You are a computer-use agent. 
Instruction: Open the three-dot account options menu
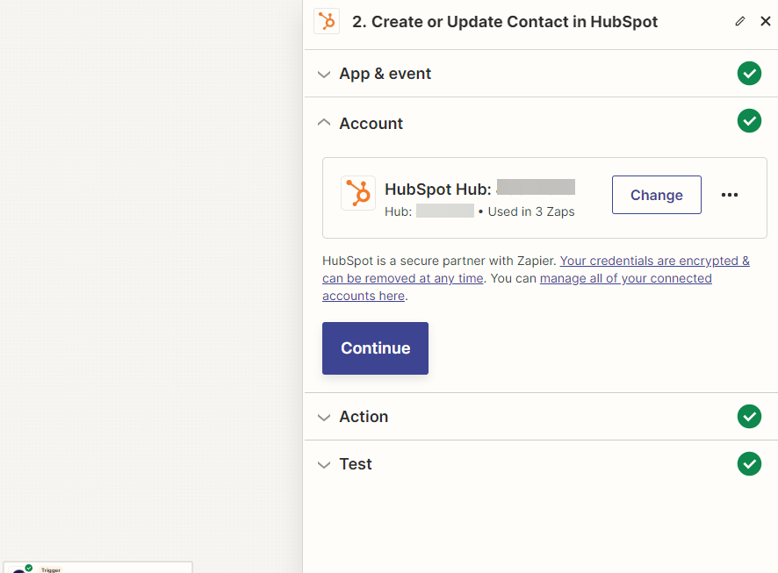pyautogui.click(x=730, y=195)
